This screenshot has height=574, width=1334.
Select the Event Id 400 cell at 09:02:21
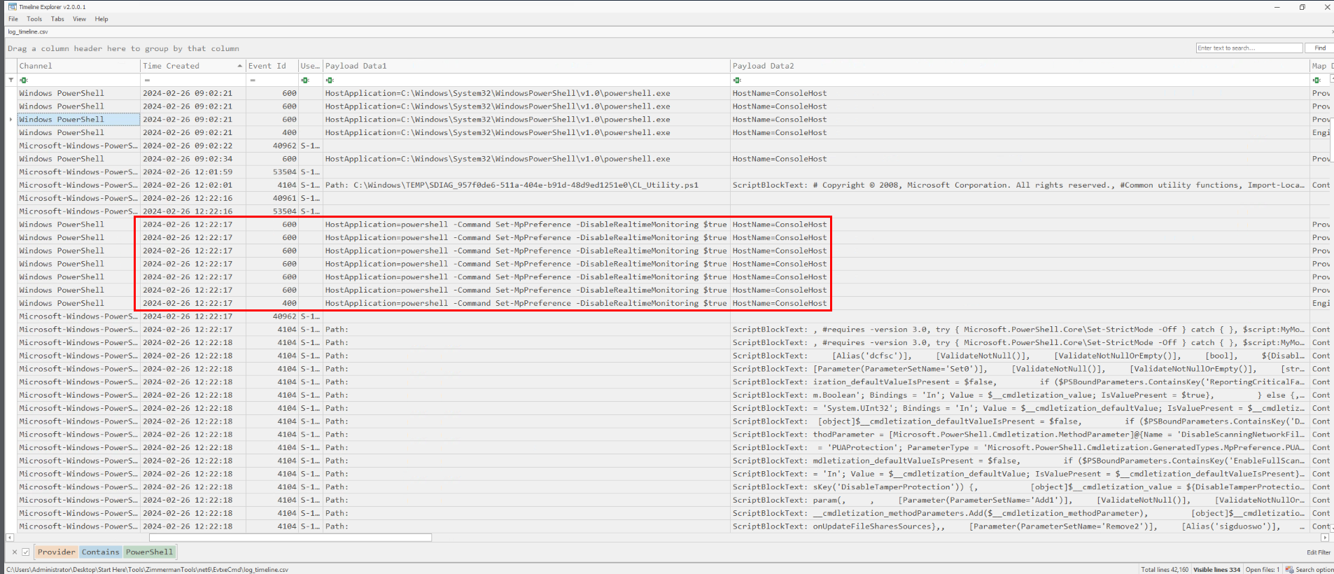[272, 132]
